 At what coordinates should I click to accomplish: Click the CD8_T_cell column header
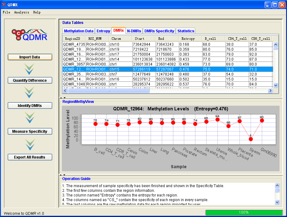click(x=260, y=39)
